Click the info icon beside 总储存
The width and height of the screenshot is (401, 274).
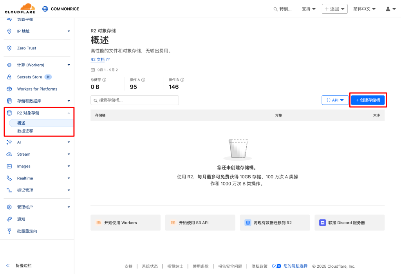(x=104, y=80)
